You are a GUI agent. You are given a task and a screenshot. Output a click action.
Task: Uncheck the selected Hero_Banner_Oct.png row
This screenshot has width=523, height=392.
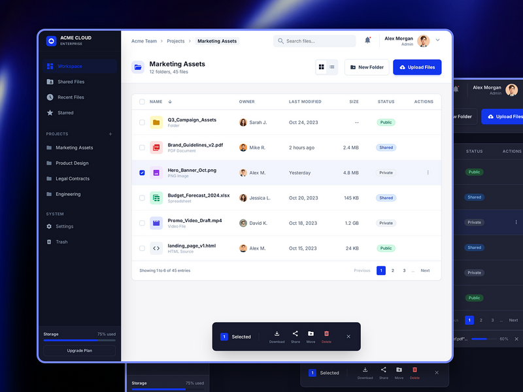pyautogui.click(x=142, y=172)
